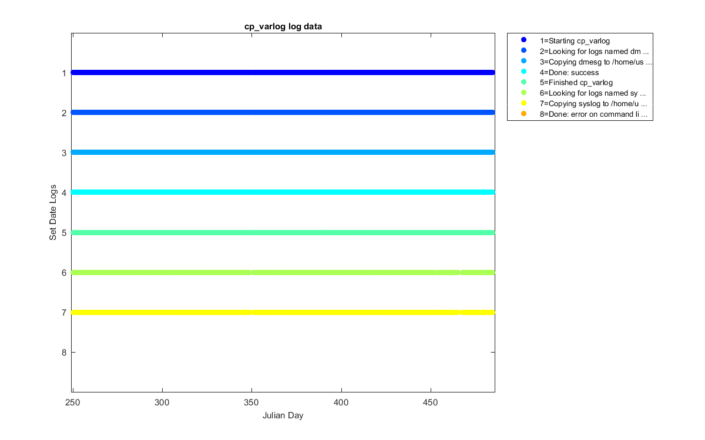Click x-axis tick label 400
Image resolution: width=705 pixels, height=440 pixels.
coord(341,403)
